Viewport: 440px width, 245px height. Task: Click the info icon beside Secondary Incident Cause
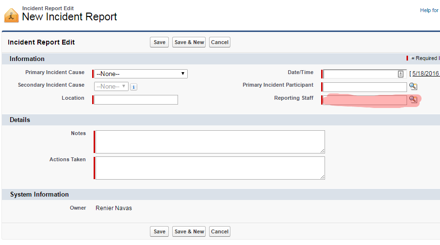tap(133, 87)
